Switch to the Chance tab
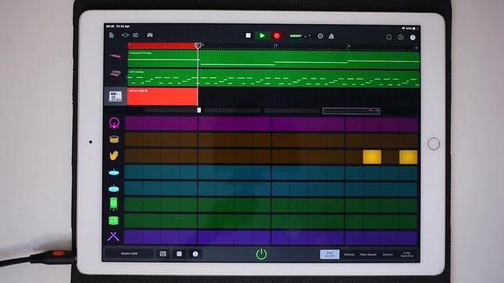Screen dimensions: 504x283 (x=387, y=255)
